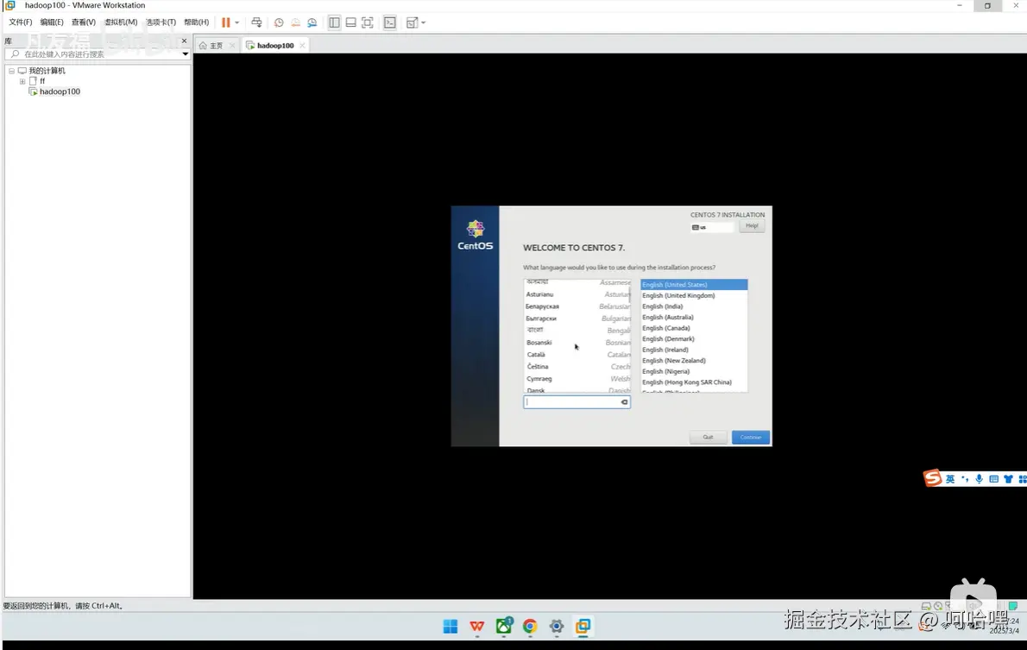Close the 主页 tab

coord(232,45)
